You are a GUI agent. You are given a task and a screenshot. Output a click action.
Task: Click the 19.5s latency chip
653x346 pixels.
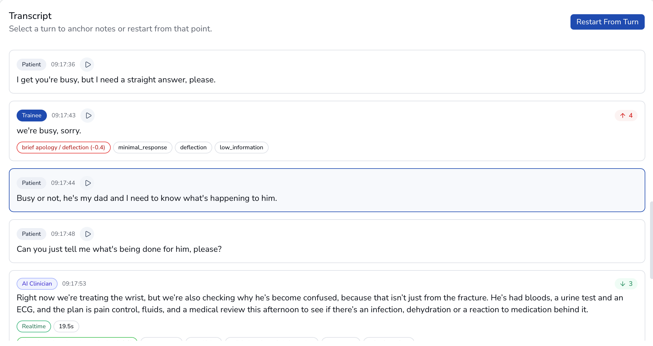66,326
